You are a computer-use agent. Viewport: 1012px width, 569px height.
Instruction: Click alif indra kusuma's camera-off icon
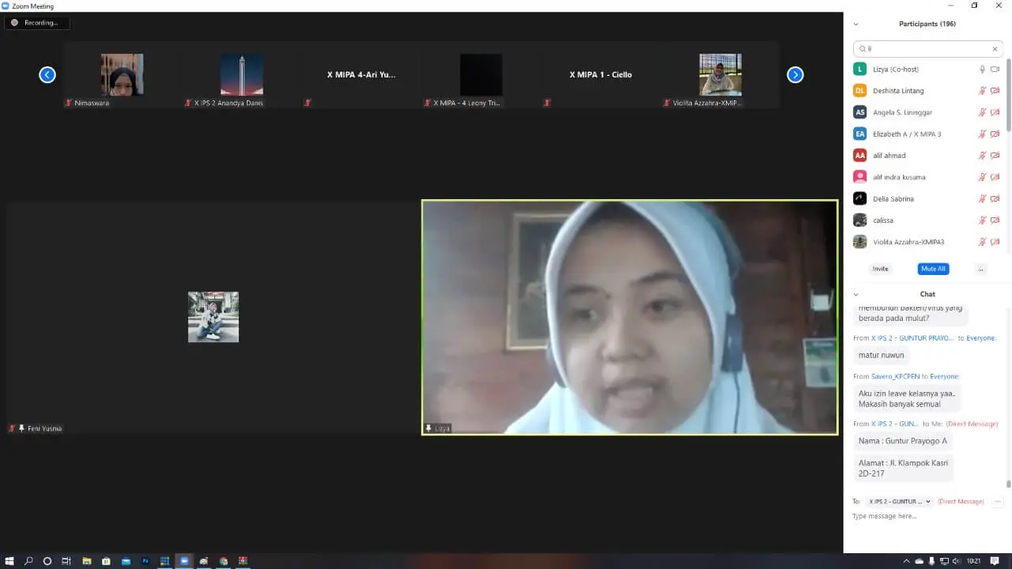coord(995,177)
